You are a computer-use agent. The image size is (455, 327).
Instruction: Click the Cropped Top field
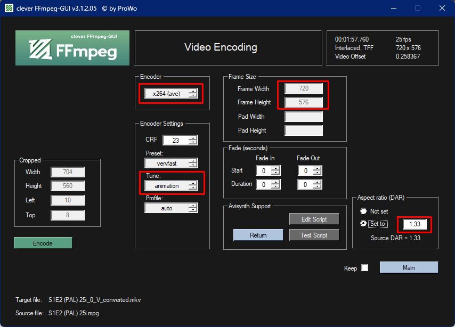pyautogui.click(x=68, y=215)
